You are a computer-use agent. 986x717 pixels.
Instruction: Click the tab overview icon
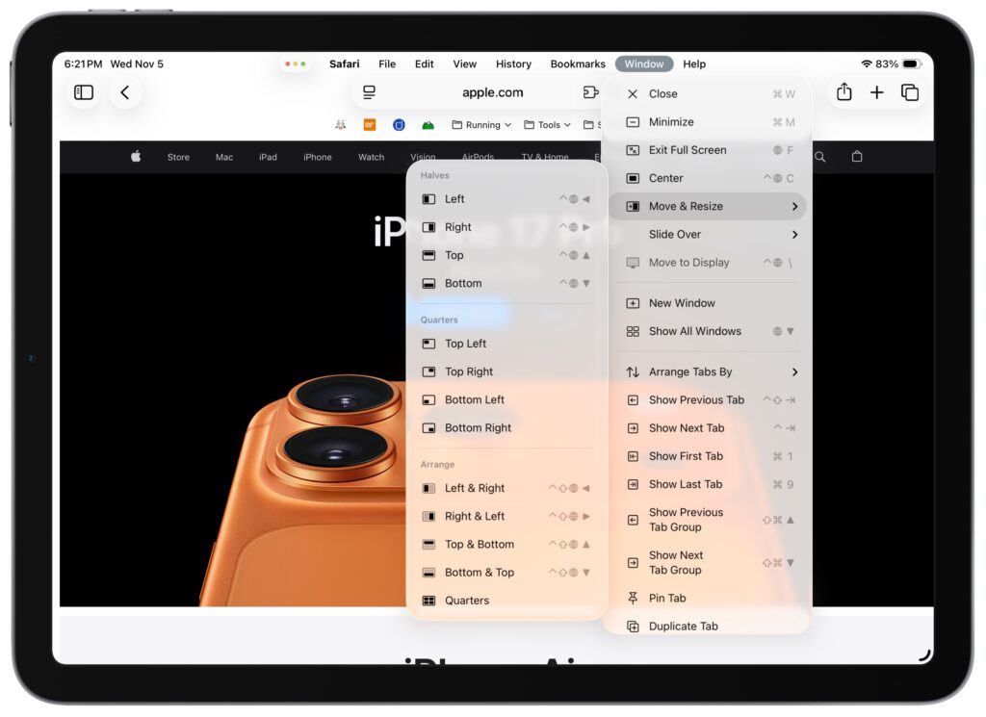click(910, 92)
